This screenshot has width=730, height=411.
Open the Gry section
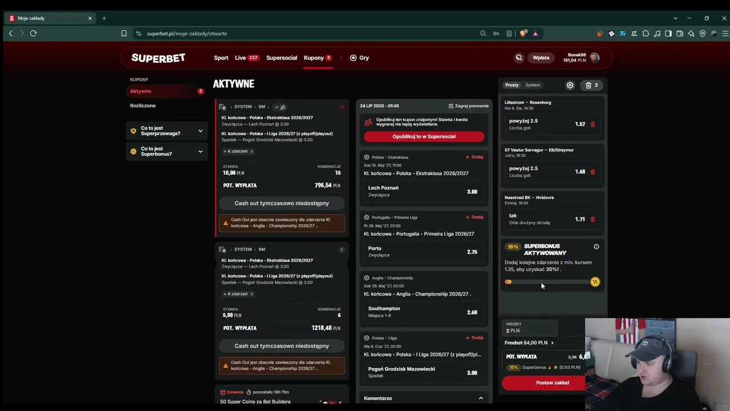point(359,58)
